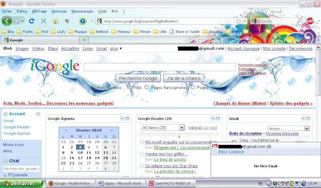Star the Microsoft enquête Reader item
This screenshot has height=188, width=321.
tap(142, 142)
